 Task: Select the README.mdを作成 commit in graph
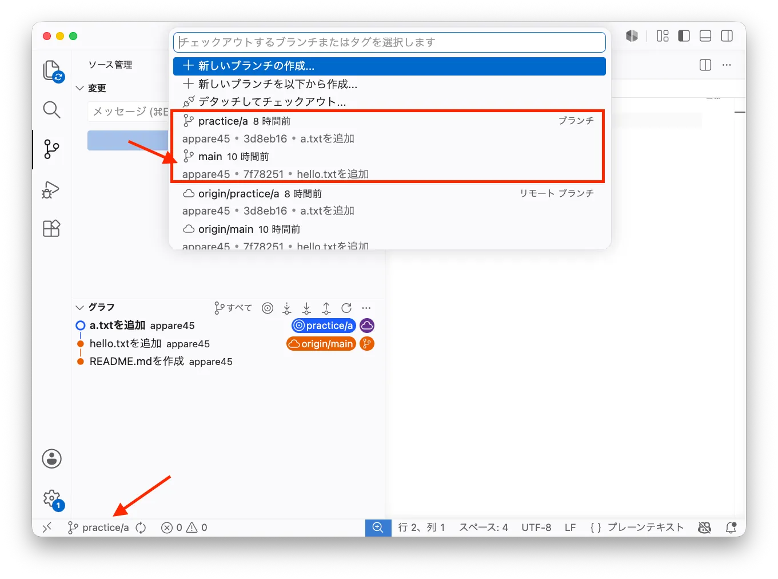(228, 362)
